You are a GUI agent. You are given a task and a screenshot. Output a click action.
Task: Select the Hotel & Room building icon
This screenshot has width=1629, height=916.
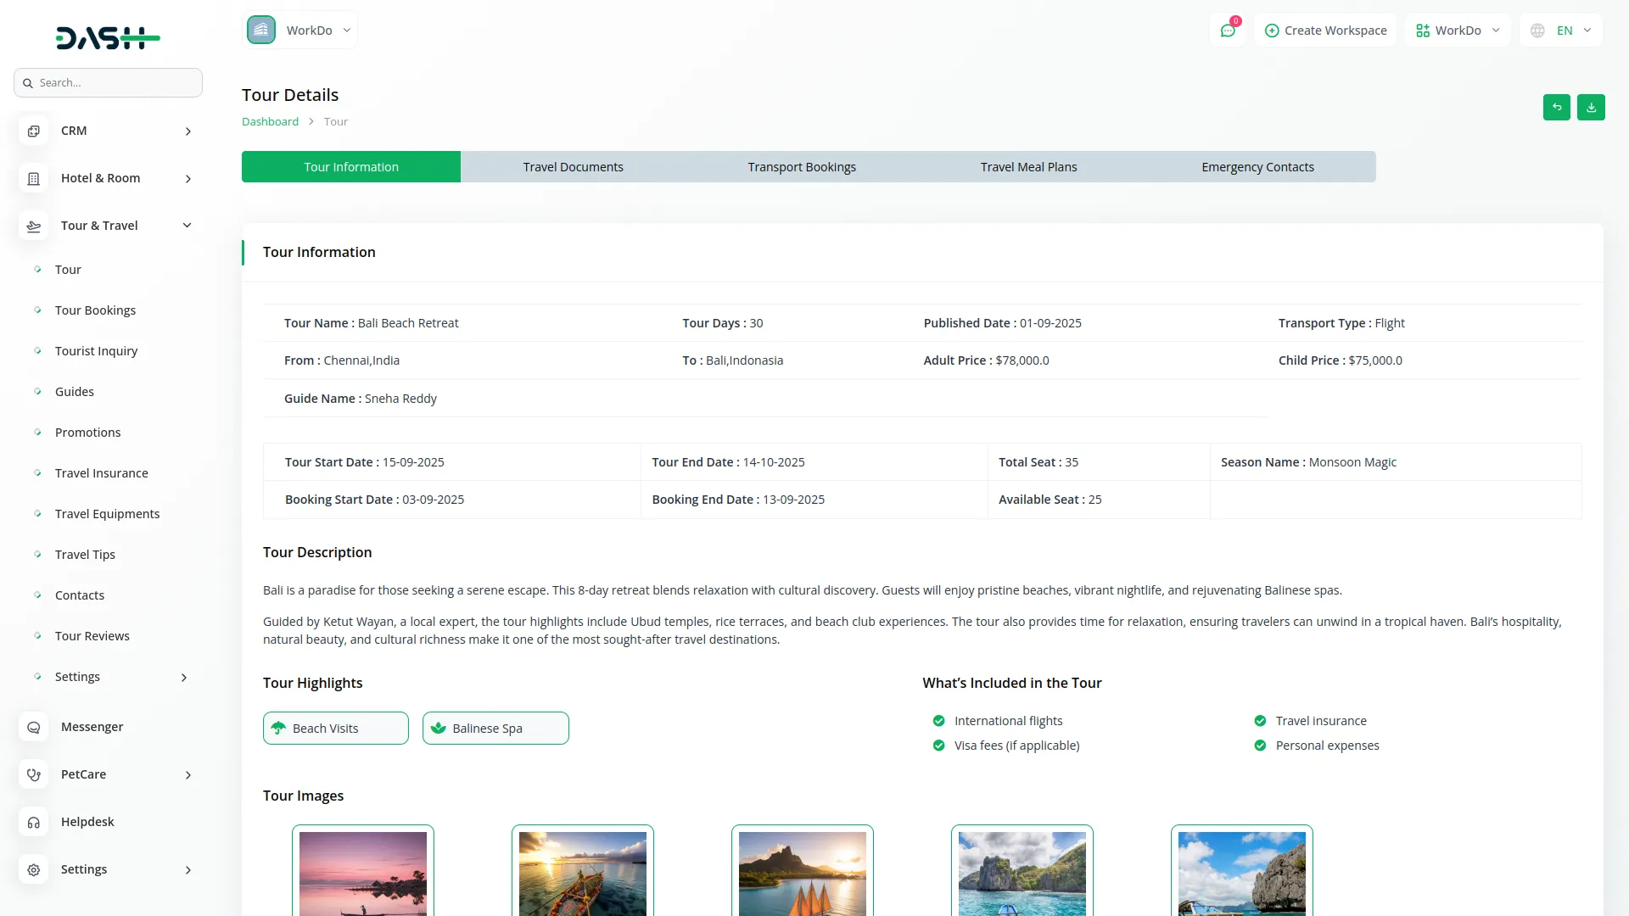pyautogui.click(x=33, y=178)
